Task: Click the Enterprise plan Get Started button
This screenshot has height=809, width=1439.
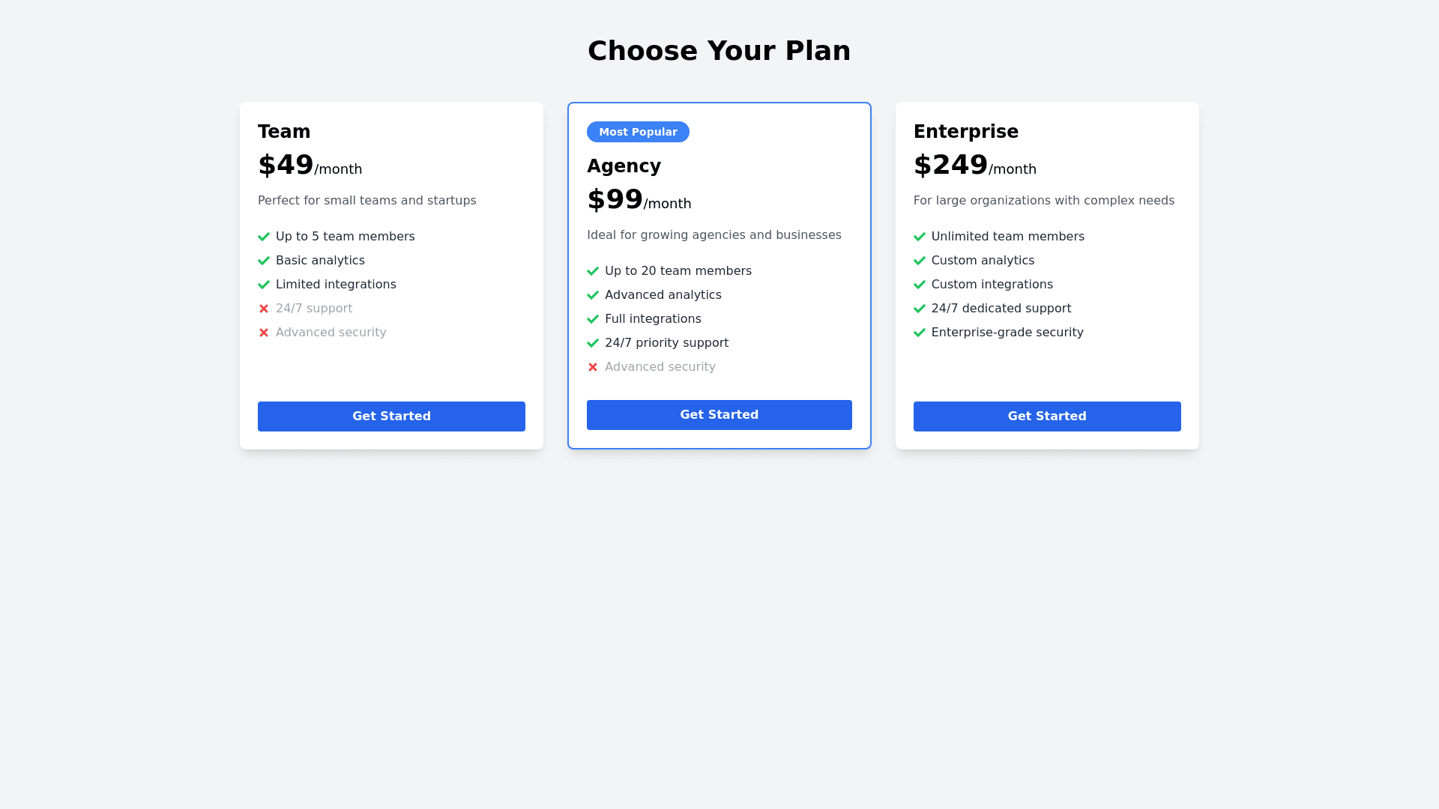Action: coord(1046,416)
